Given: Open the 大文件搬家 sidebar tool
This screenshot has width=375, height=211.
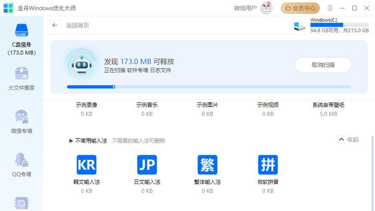Looking at the screenshot, I should [x=22, y=79].
